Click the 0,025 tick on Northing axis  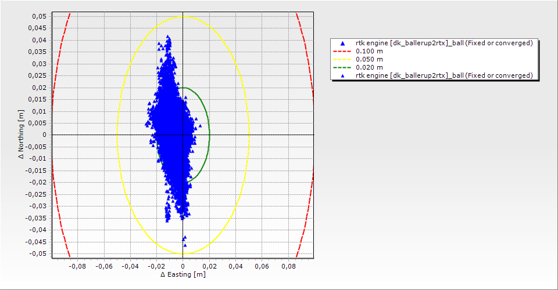37,75
